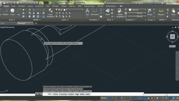The height and width of the screenshot is (101, 179).
Task: Click the erase tool in Modify panel
Action: pos(44,10)
